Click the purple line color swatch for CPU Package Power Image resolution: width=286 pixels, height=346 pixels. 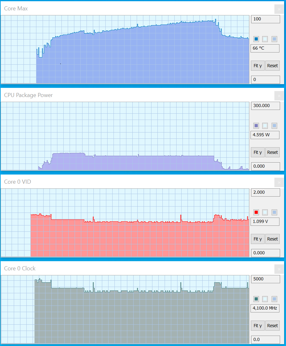(x=256, y=126)
